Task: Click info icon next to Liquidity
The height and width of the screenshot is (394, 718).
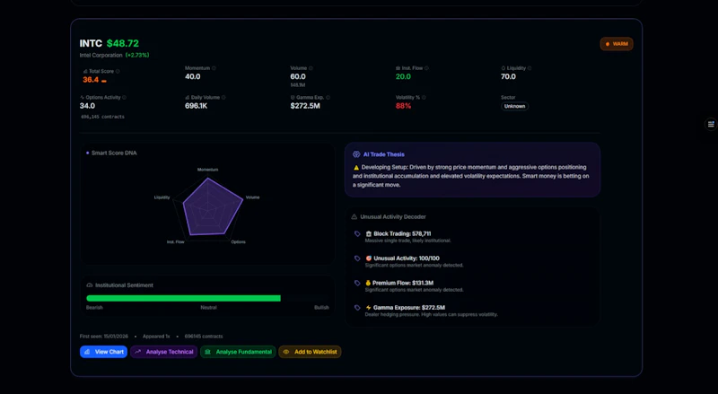Action: [x=530, y=68]
